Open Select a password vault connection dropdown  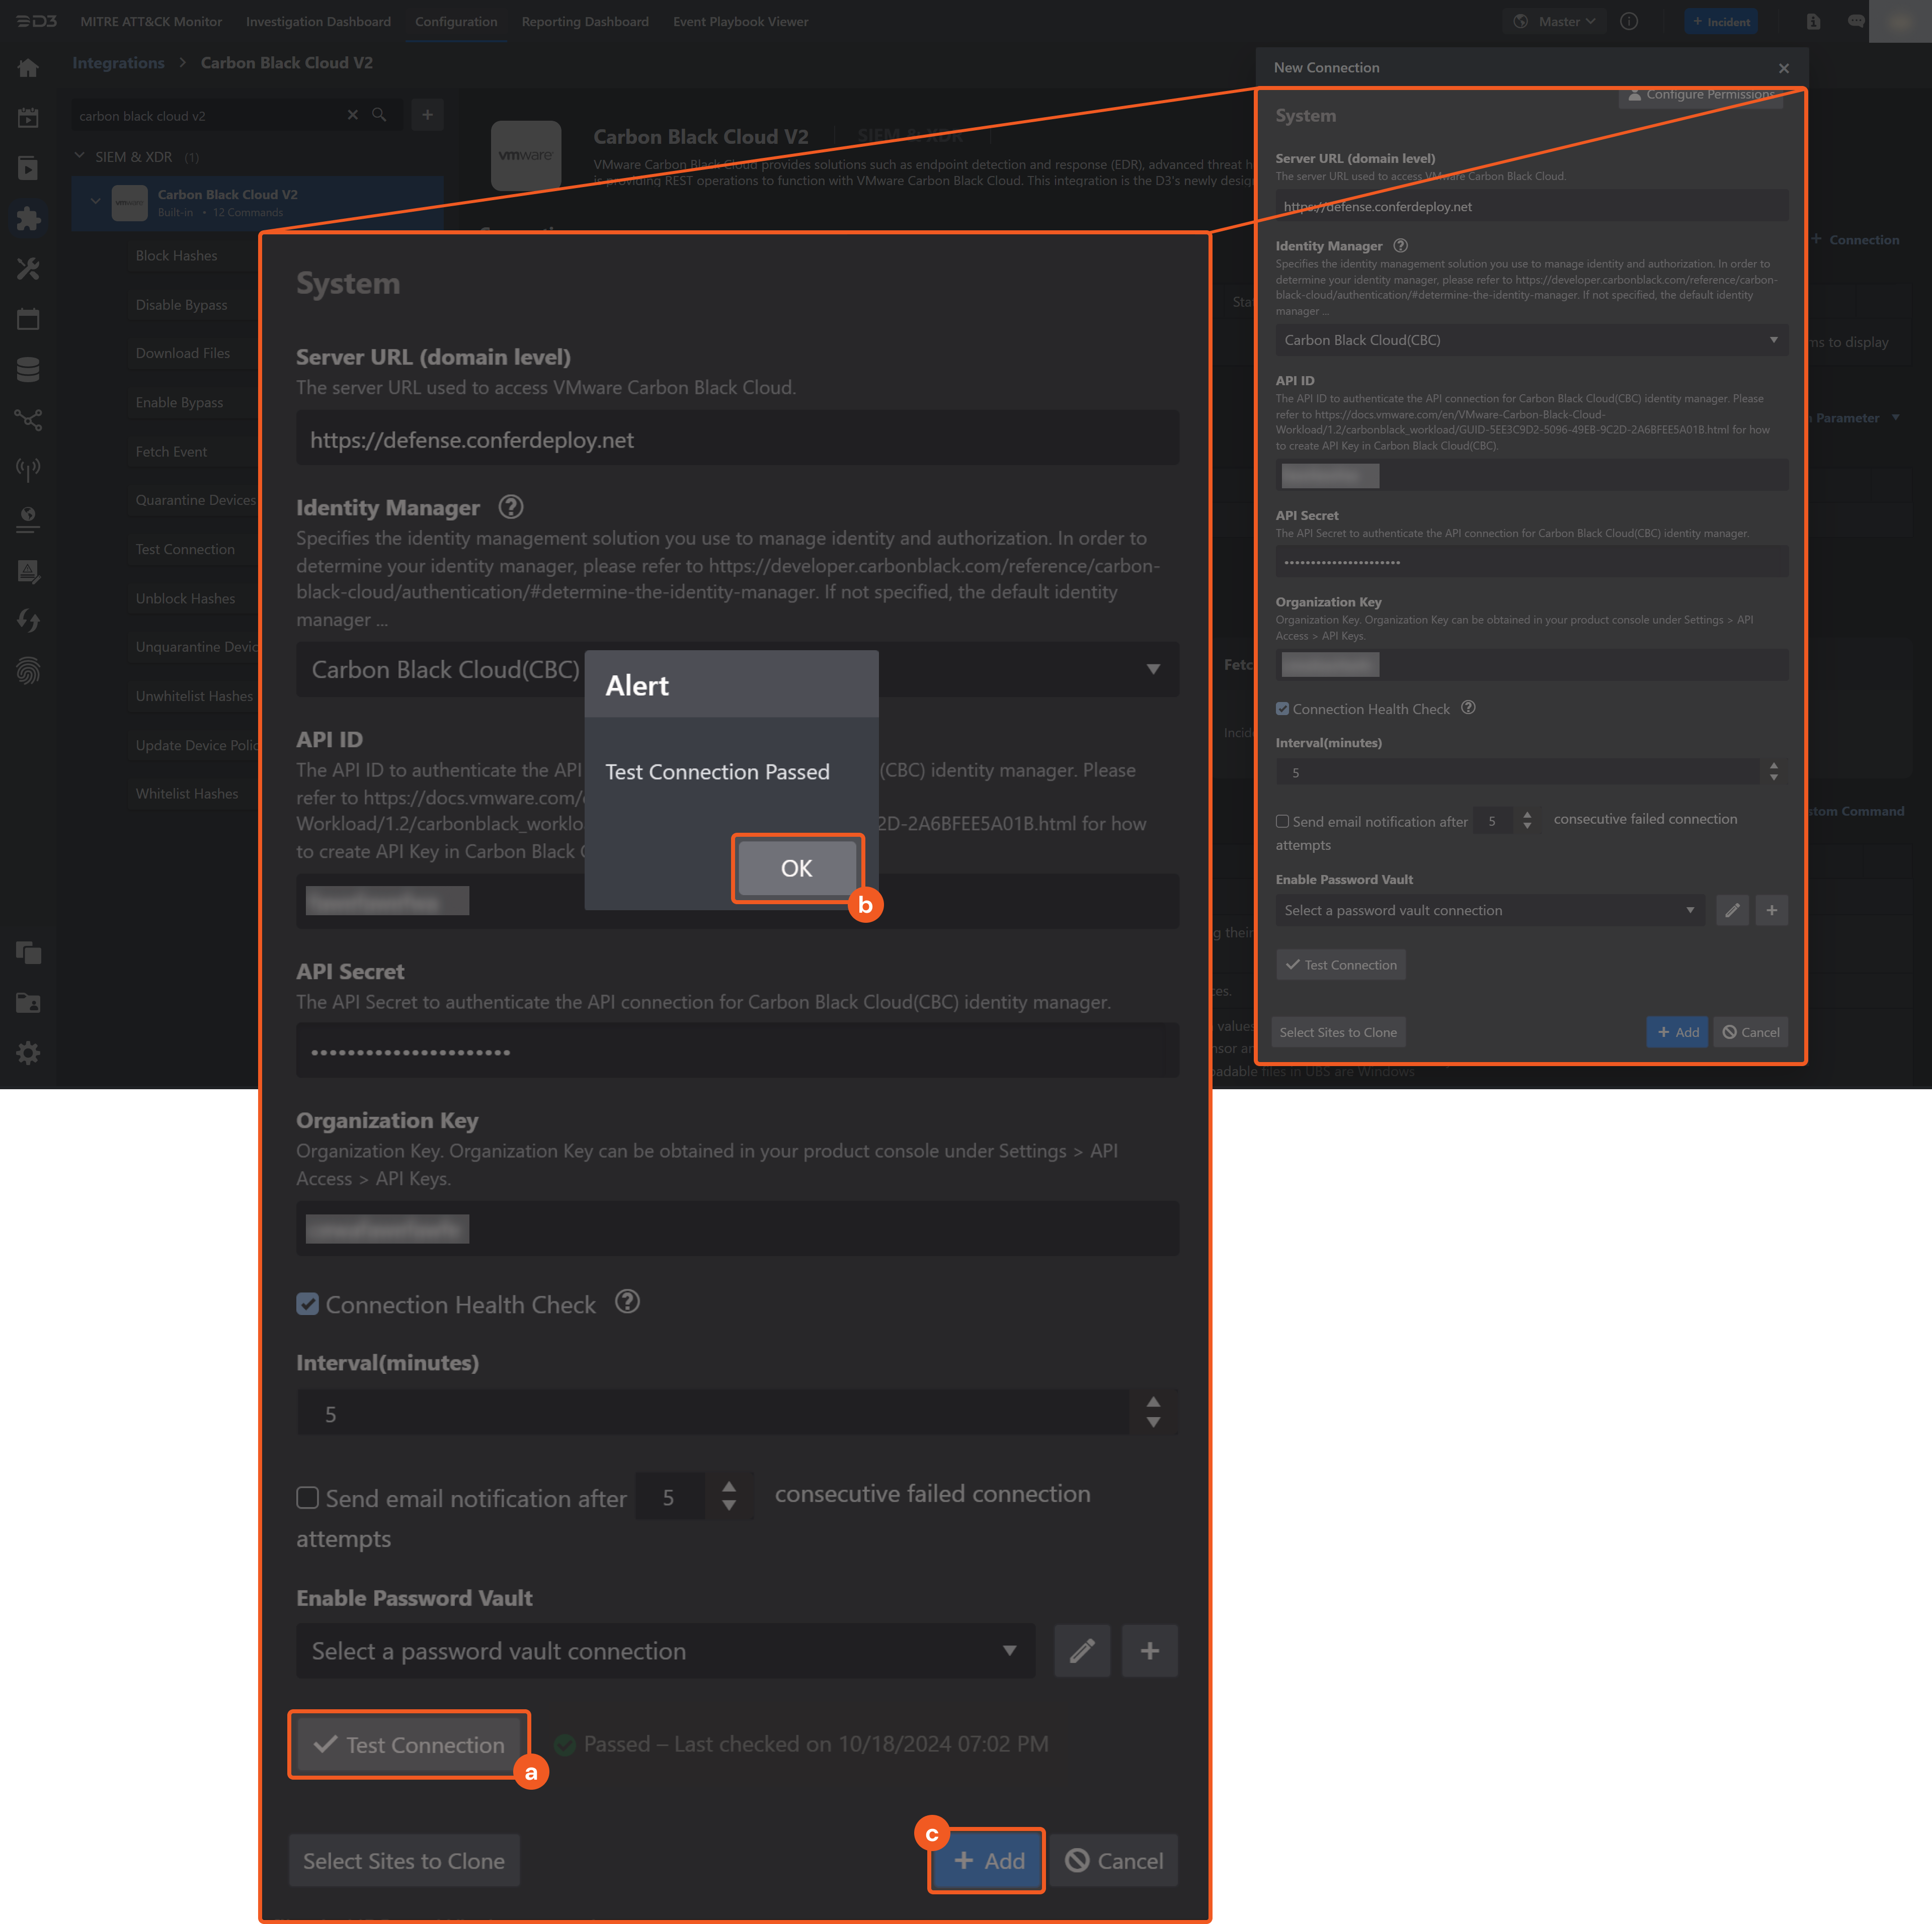click(665, 1650)
